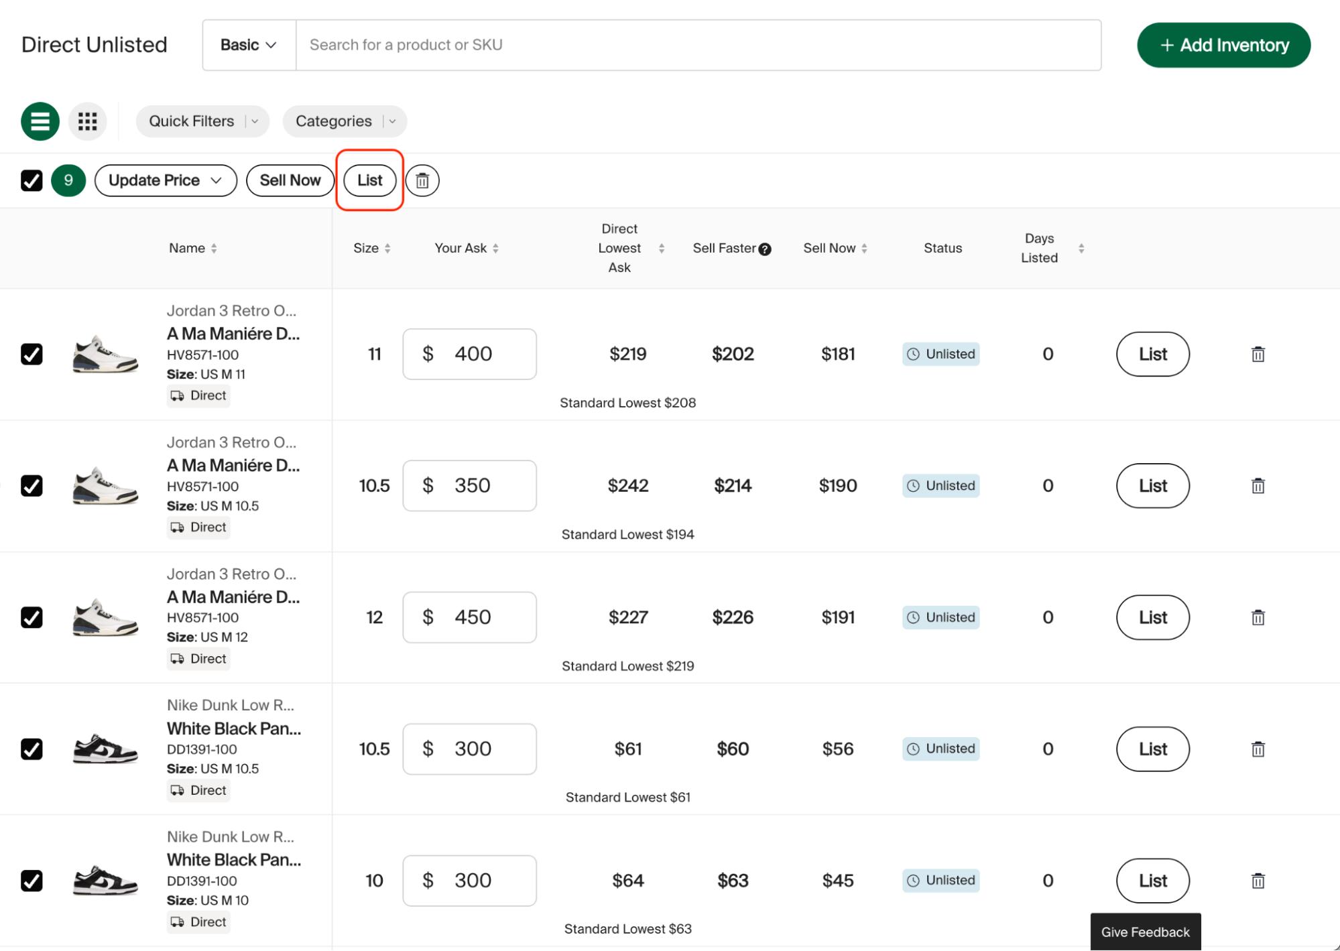Screen dimensions: 1340x951
Task: Sort by Sell Now column arrows
Action: click(865, 249)
